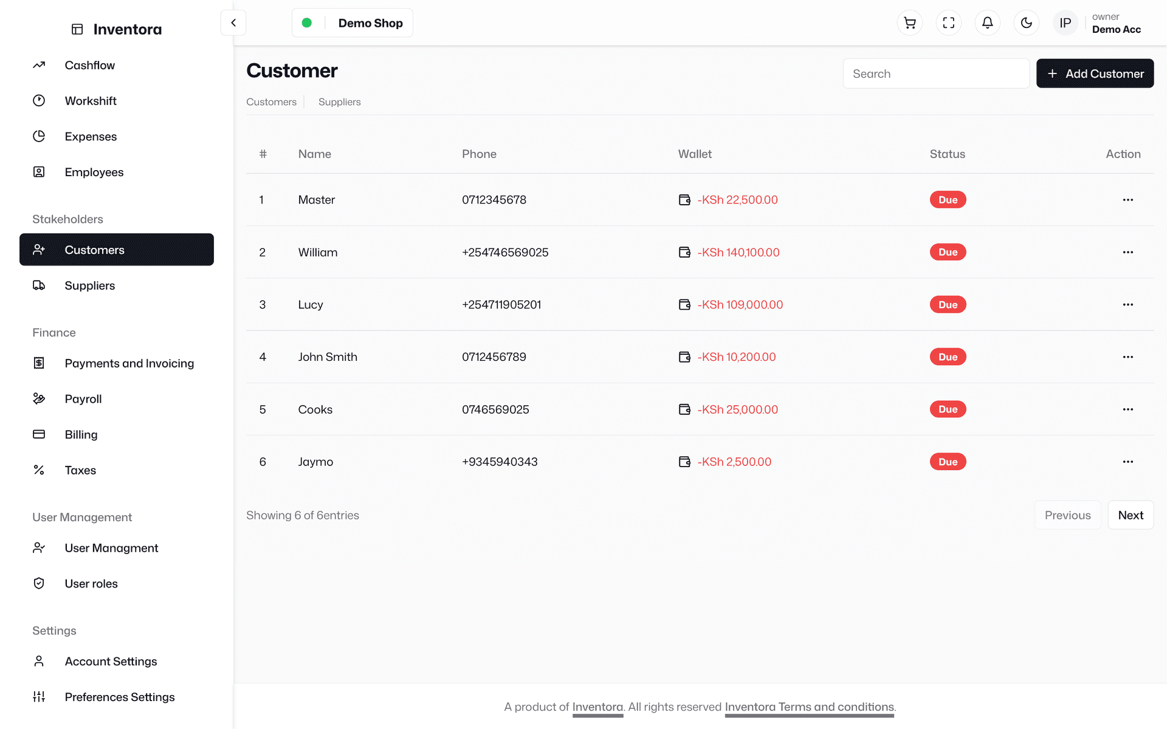This screenshot has width=1167, height=729.
Task: Click the Payments and Invoicing receipt icon
Action: (x=39, y=363)
